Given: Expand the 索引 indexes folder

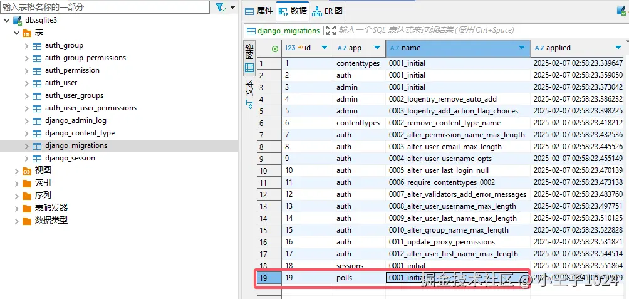Looking at the screenshot, I should tap(16, 184).
